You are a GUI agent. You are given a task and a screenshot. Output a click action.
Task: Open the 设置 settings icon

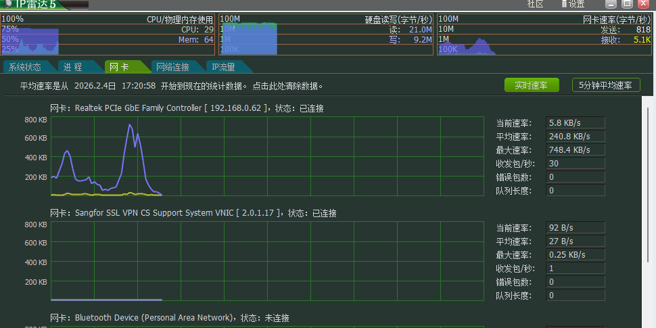573,4
